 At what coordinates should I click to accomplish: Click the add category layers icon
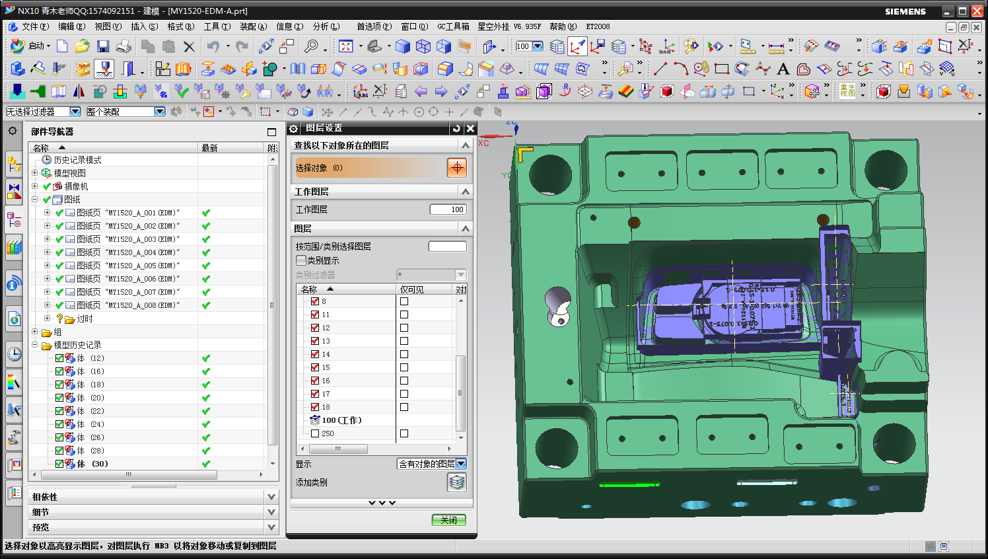[x=457, y=483]
